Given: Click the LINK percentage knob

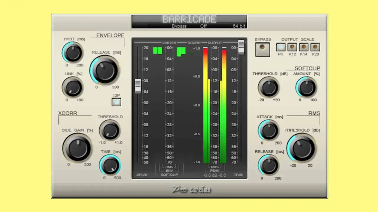Looking at the screenshot, I should (73, 87).
